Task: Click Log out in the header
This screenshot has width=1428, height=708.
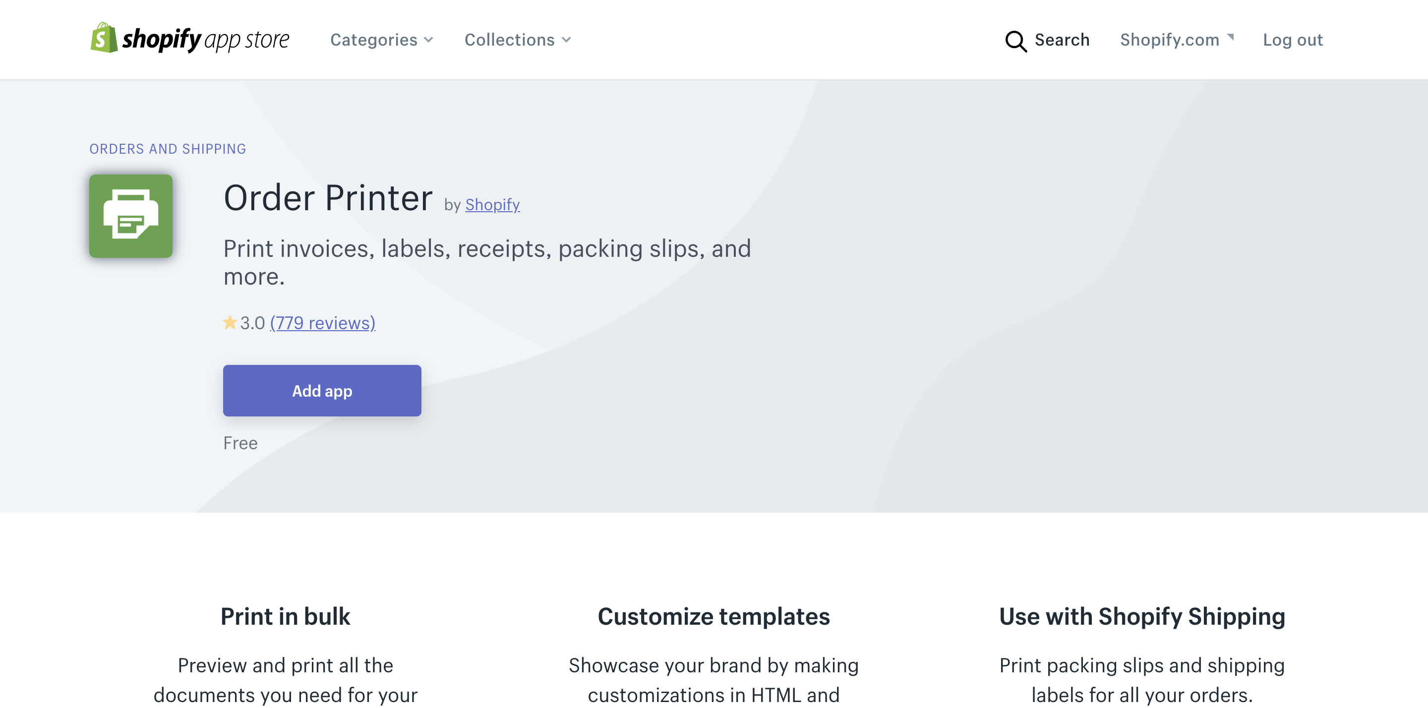Action: coord(1292,40)
